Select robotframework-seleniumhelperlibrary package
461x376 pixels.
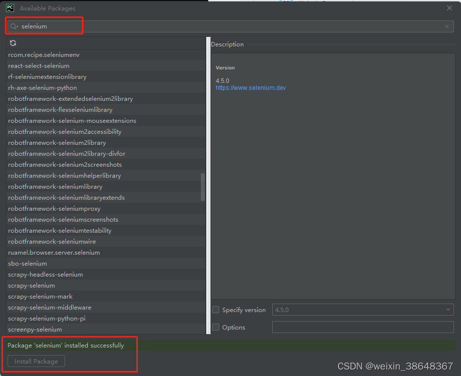[x=106, y=175]
